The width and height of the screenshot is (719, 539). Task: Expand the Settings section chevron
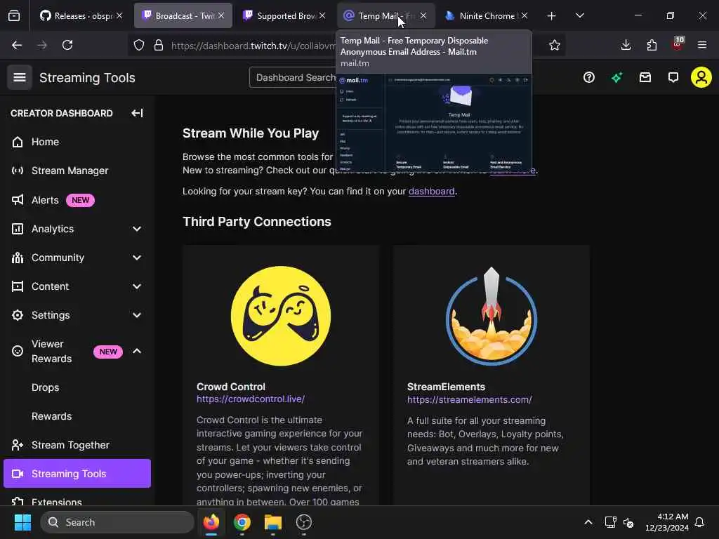coord(137,315)
